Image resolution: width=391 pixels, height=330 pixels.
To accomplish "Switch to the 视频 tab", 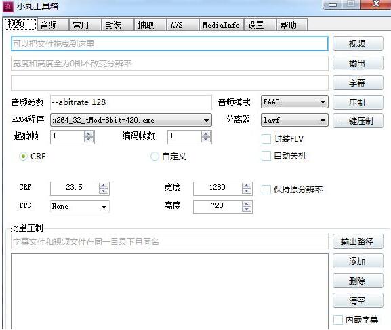I will click(x=20, y=24).
